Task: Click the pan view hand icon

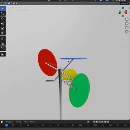Action: 126,23
